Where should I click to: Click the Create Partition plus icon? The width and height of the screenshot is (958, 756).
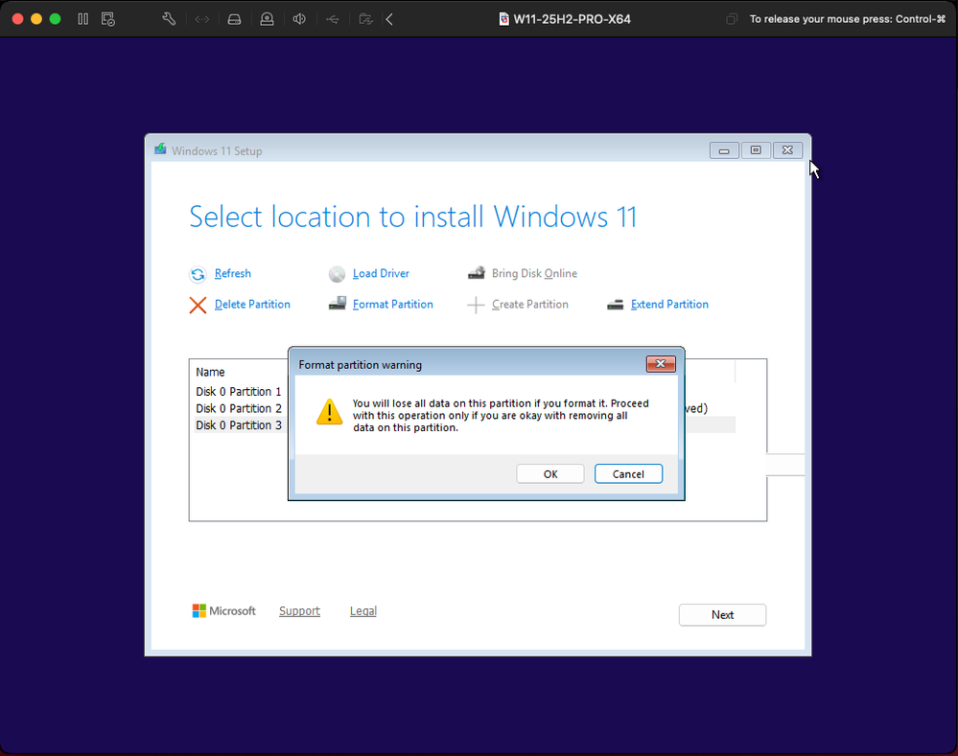tap(476, 305)
